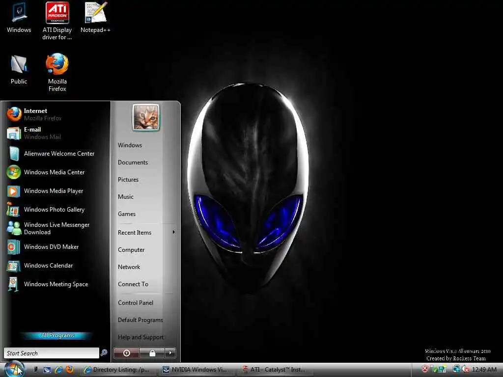The height and width of the screenshot is (377, 503).
Task: Open Documents from Start menu
Action: click(x=133, y=162)
